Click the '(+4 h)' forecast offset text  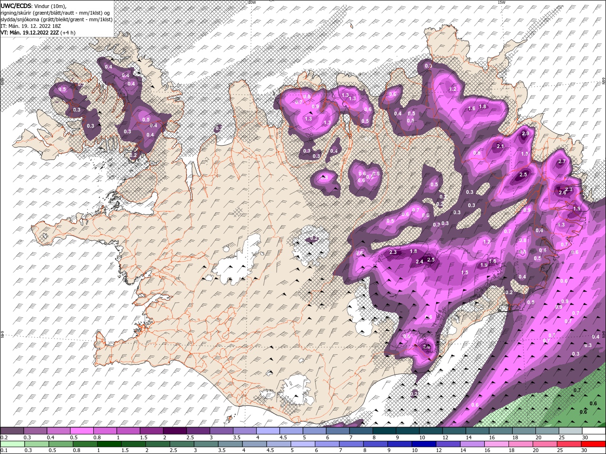(x=68, y=33)
